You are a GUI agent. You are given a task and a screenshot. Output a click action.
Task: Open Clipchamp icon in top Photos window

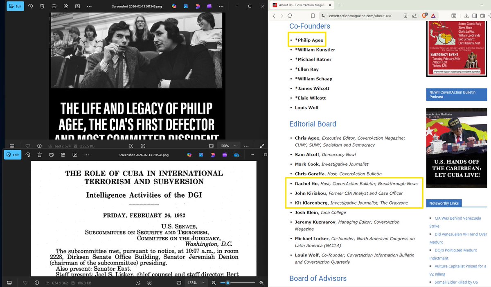coord(209,6)
